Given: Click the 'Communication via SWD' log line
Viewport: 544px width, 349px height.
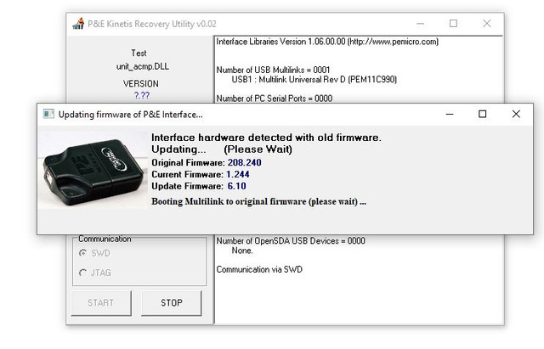Looking at the screenshot, I should pyautogui.click(x=259, y=269).
